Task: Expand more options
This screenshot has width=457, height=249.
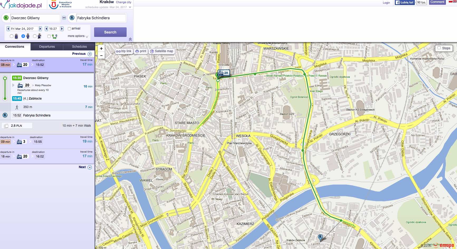Action: tap(78, 36)
